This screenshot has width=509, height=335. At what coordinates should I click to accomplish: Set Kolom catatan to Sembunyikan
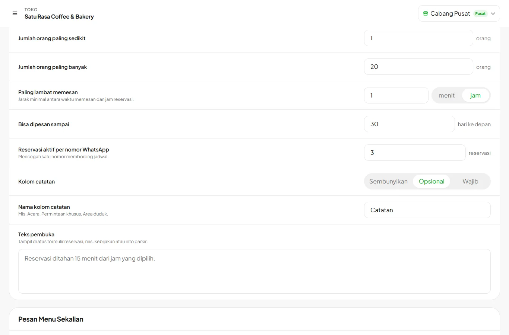(x=388, y=181)
